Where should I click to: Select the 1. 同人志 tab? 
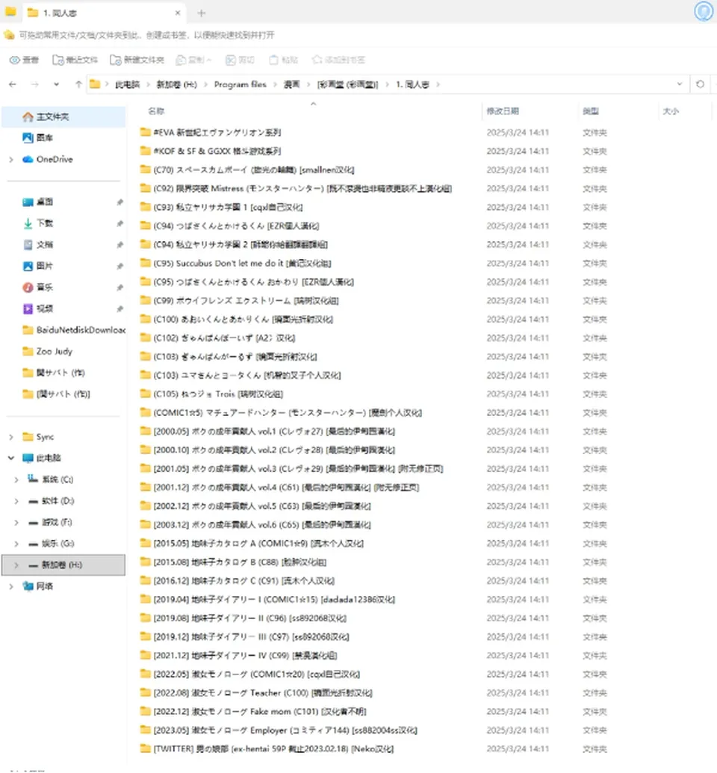104,13
